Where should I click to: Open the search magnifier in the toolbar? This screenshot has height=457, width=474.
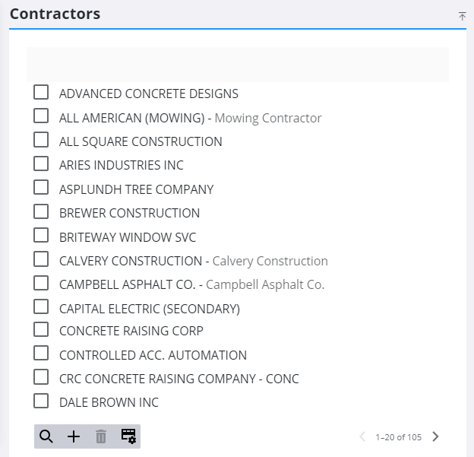(x=46, y=436)
